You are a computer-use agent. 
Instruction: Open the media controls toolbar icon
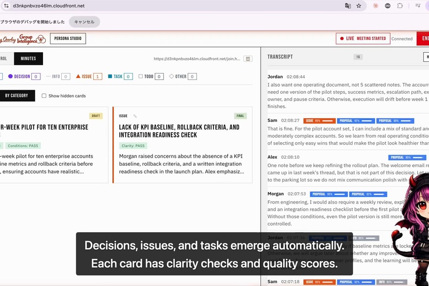(418, 6)
